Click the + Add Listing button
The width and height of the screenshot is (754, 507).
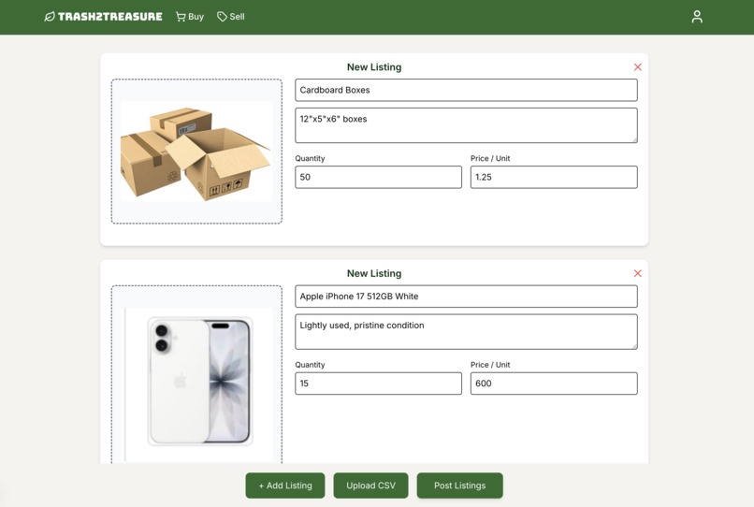pyautogui.click(x=285, y=485)
